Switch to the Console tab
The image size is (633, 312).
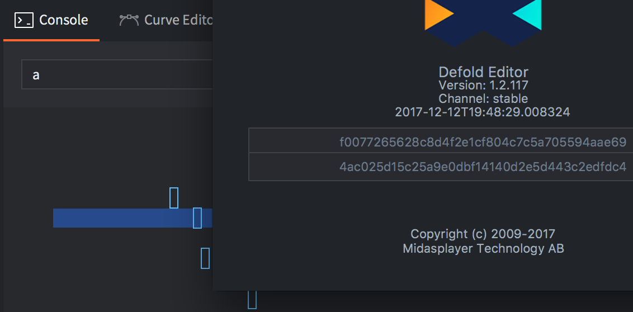pos(51,20)
